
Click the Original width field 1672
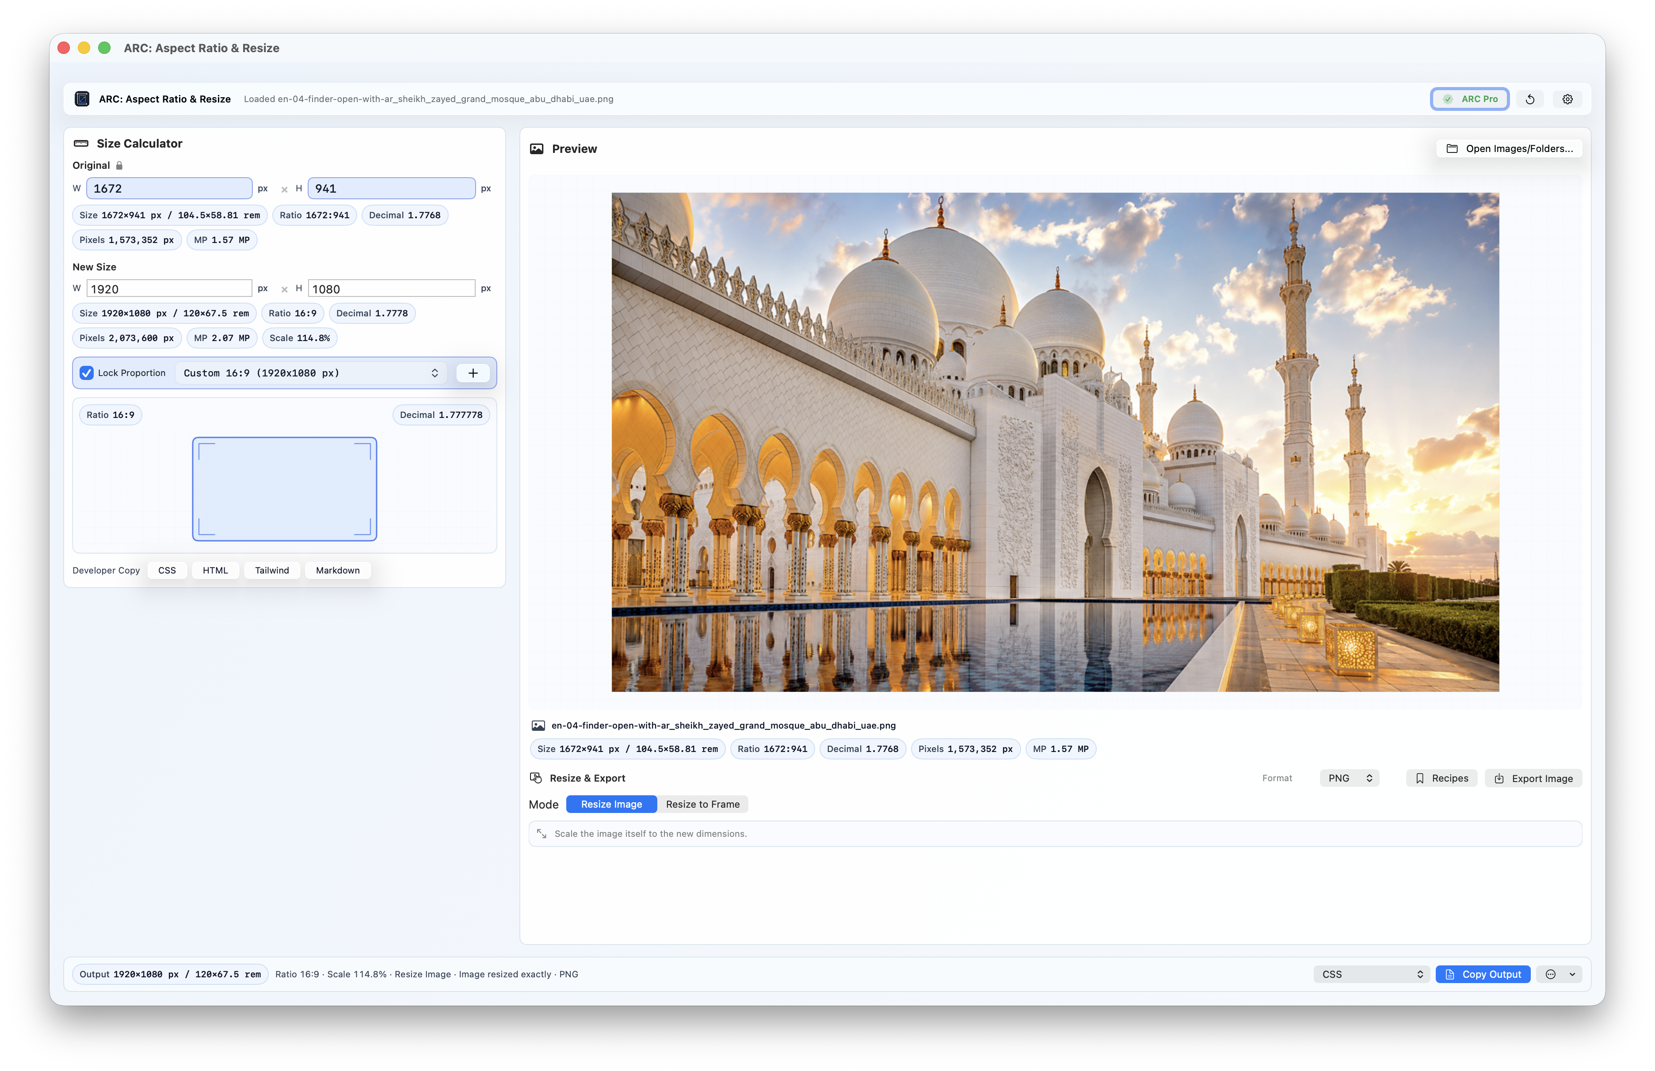tap(169, 188)
